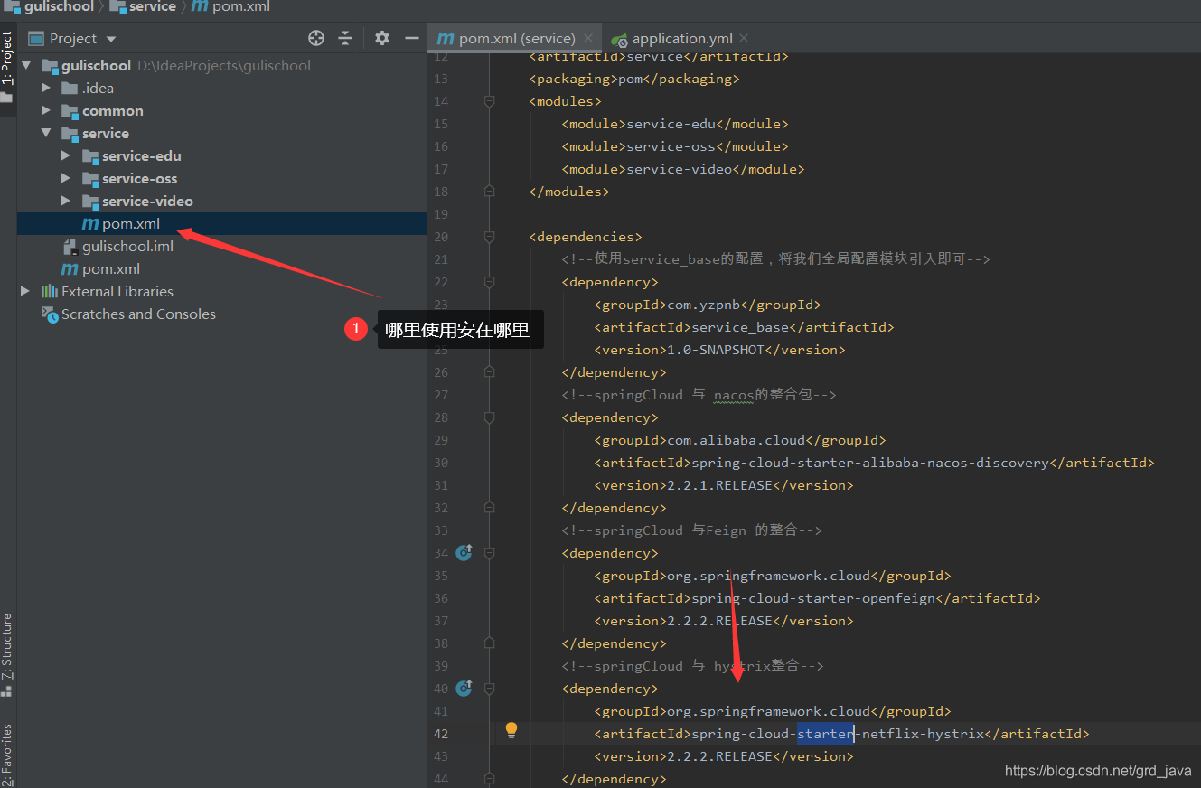Expand the service-edu module
Image resolution: width=1201 pixels, height=788 pixels.
tap(66, 155)
